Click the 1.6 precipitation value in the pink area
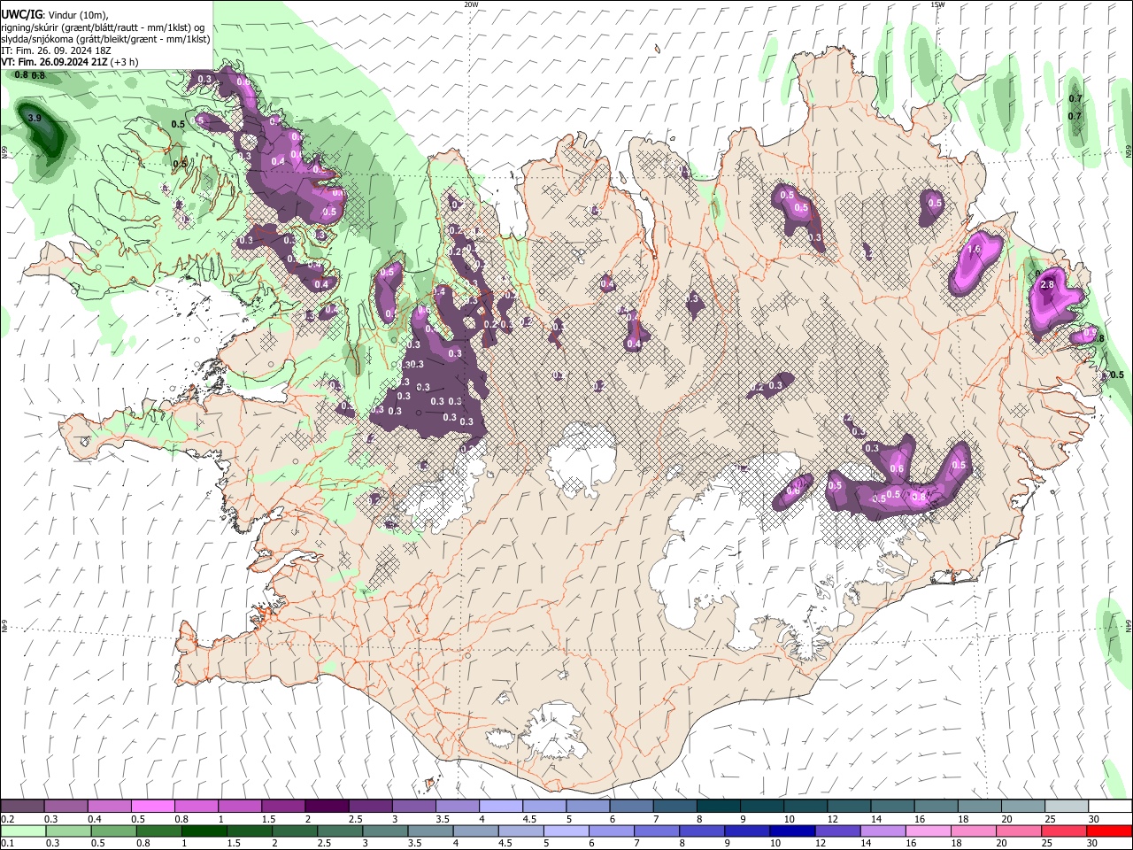1133x850 pixels. coord(975,250)
